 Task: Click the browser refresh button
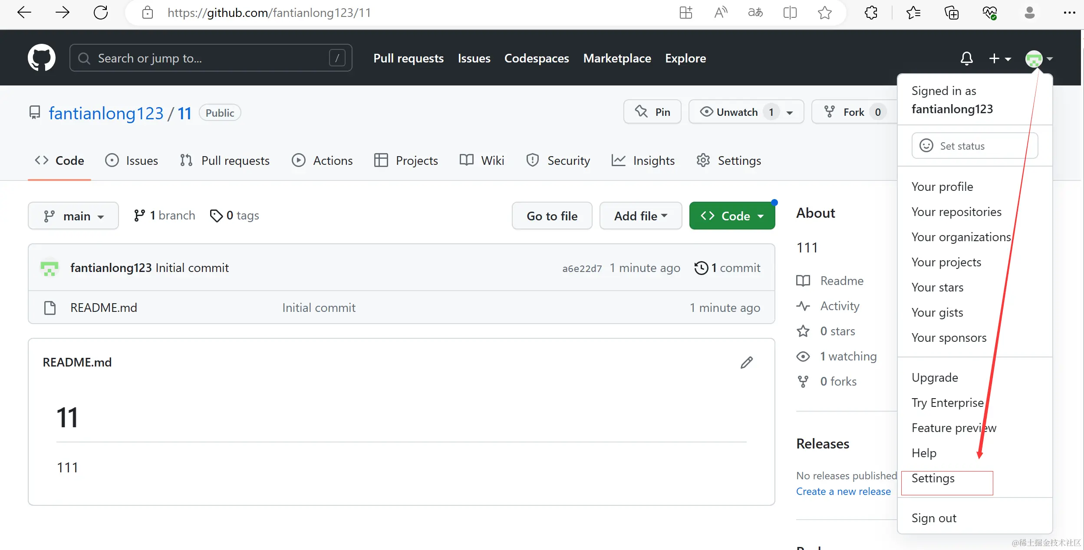101,13
